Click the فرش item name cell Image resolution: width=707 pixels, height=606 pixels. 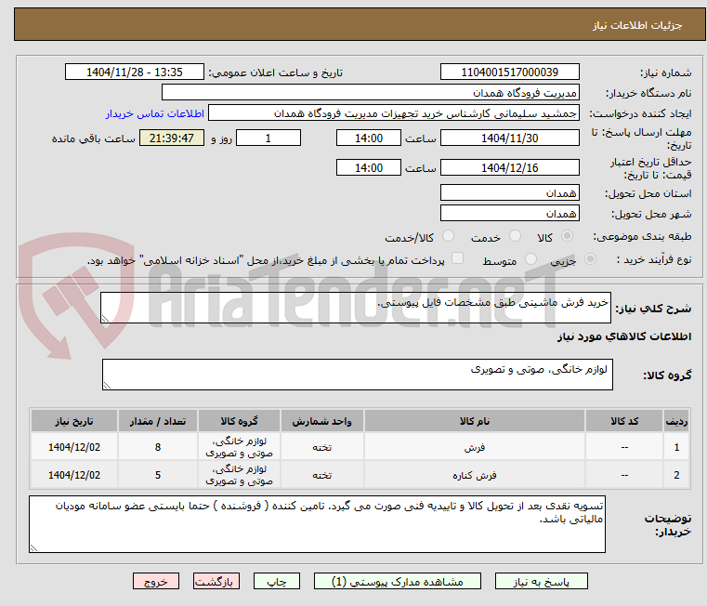pyautogui.click(x=475, y=447)
